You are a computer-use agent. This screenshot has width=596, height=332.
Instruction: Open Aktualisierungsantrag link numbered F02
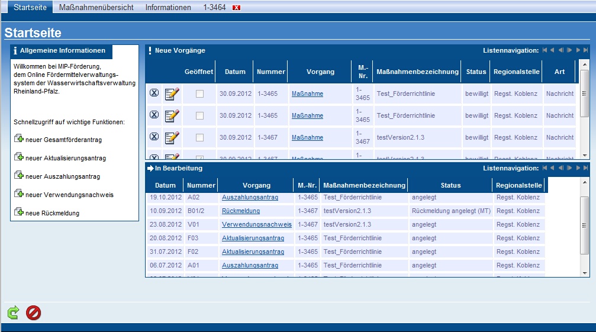pyautogui.click(x=253, y=252)
